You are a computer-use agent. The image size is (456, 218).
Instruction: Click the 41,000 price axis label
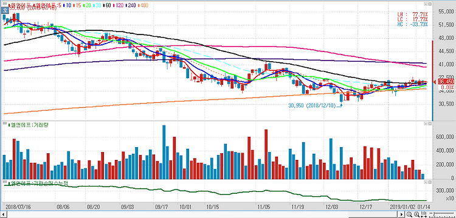446,64
